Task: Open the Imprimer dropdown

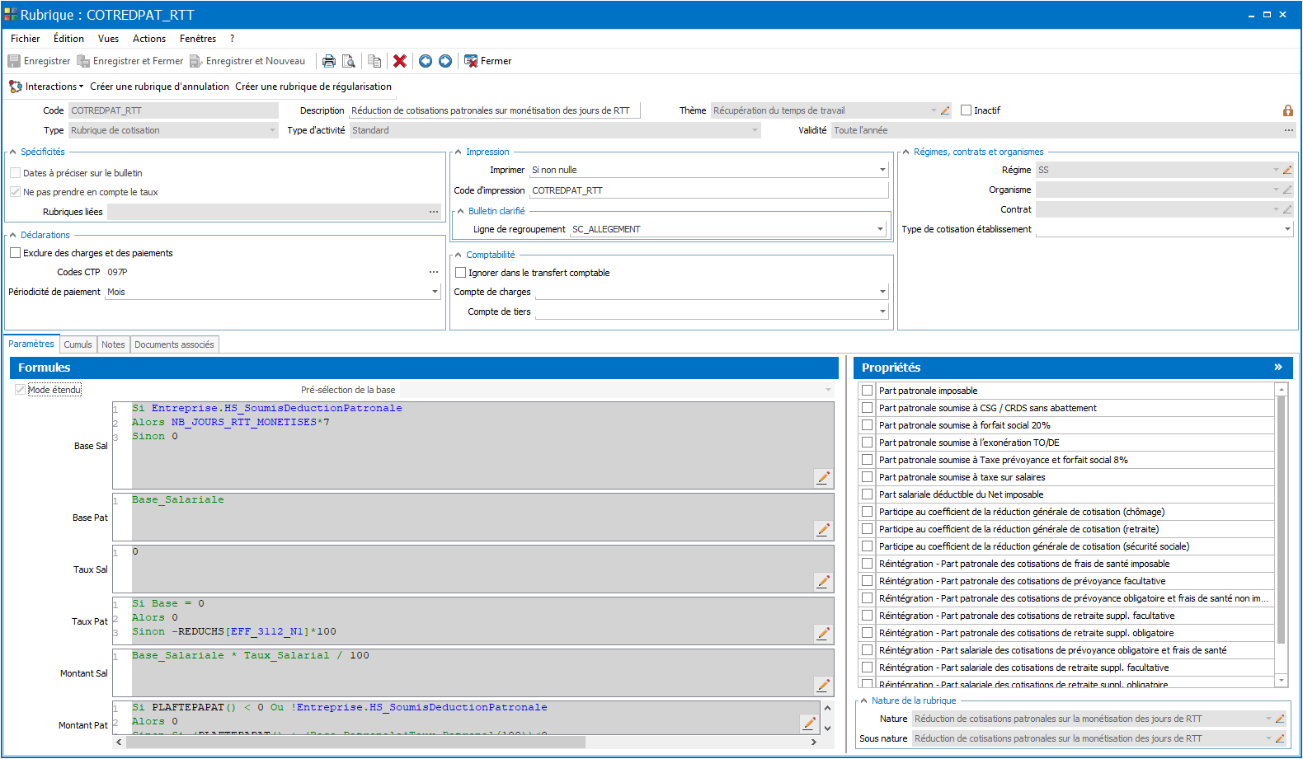Action: tap(882, 170)
